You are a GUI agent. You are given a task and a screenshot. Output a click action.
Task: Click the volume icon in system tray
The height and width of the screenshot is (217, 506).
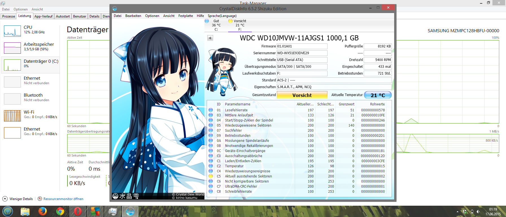coord(478,212)
